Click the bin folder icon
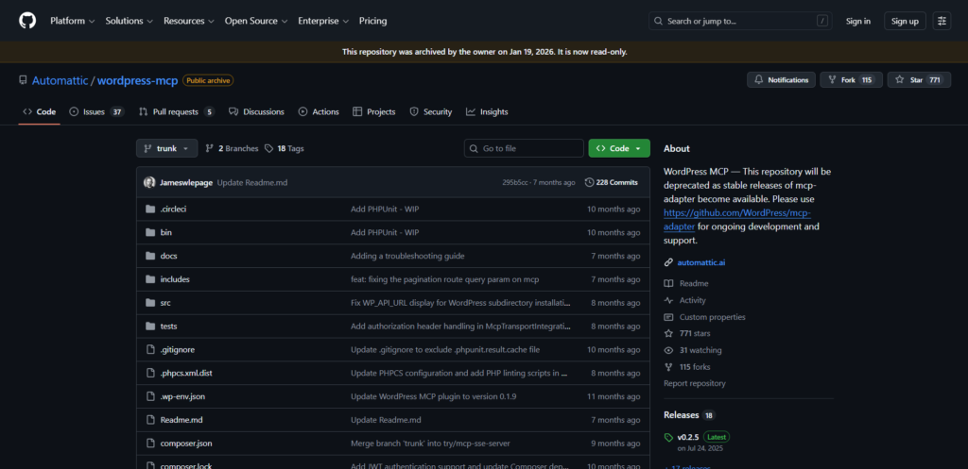This screenshot has height=469, width=968. tap(150, 232)
